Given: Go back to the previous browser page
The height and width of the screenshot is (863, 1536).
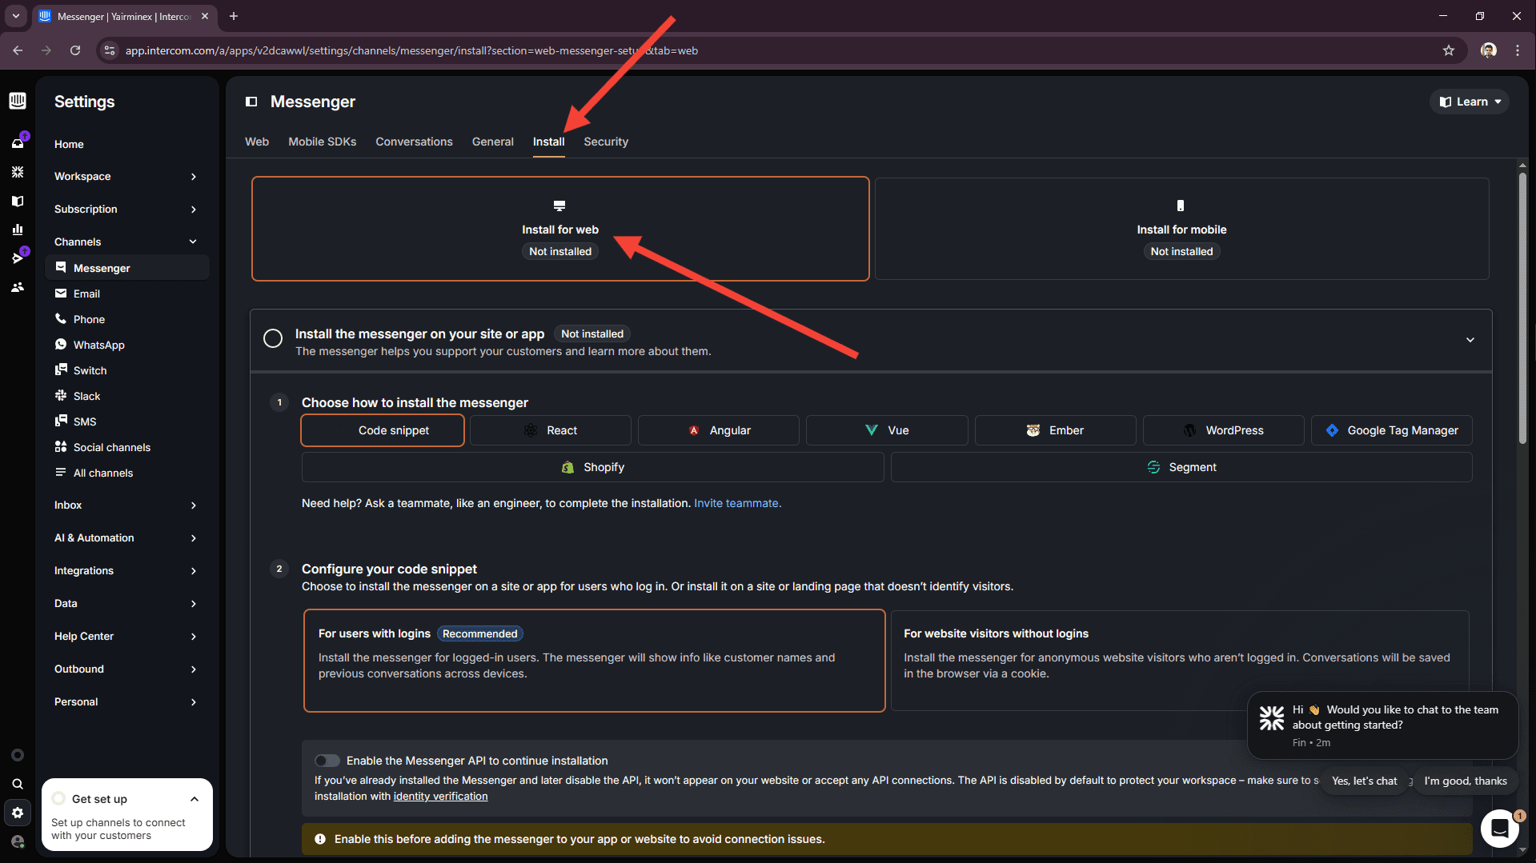Looking at the screenshot, I should point(18,50).
